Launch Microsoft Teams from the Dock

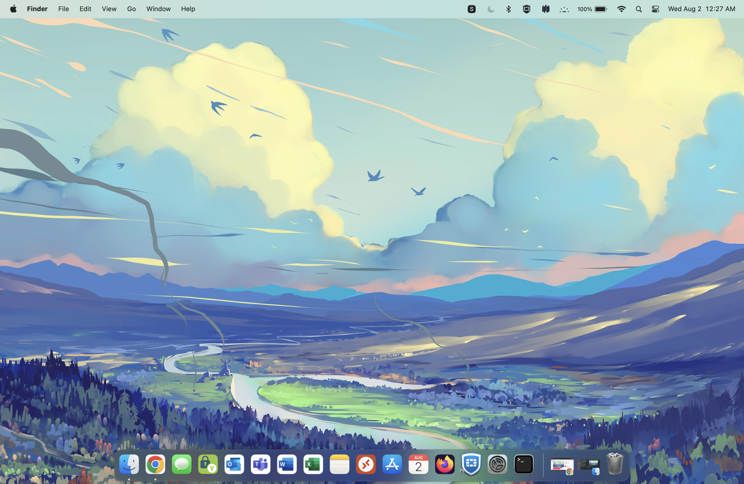(260, 464)
